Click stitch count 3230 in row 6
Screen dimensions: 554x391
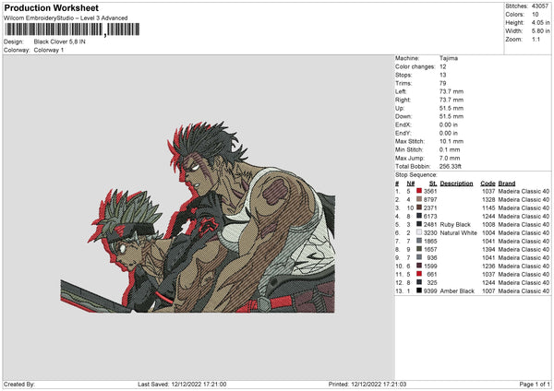430,232
